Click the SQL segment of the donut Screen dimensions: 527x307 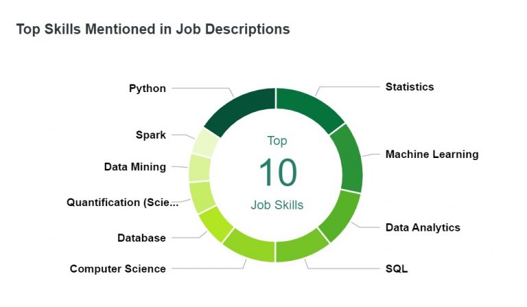click(x=300, y=247)
